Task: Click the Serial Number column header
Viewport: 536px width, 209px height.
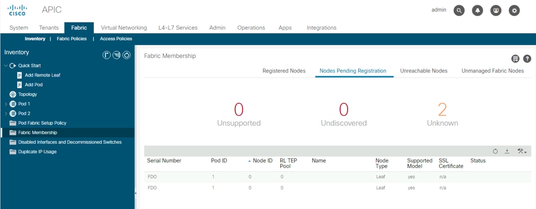Action: tap(164, 161)
